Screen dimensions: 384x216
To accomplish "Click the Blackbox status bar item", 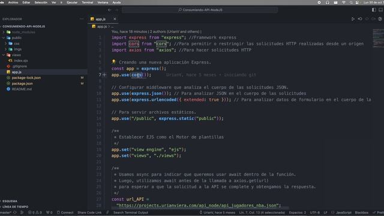I will [361, 212].
